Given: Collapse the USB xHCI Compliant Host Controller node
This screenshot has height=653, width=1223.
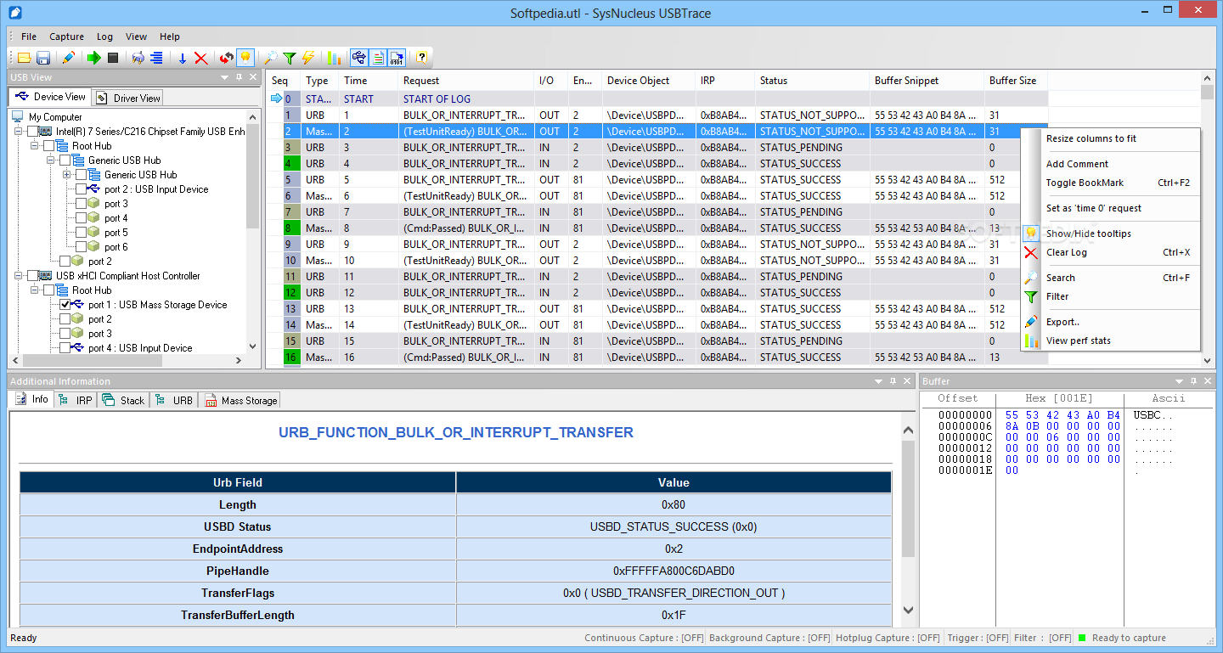Looking at the screenshot, I should tap(19, 276).
